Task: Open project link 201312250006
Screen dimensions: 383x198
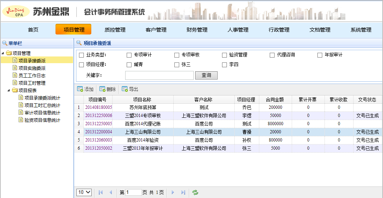Action: (x=98, y=116)
